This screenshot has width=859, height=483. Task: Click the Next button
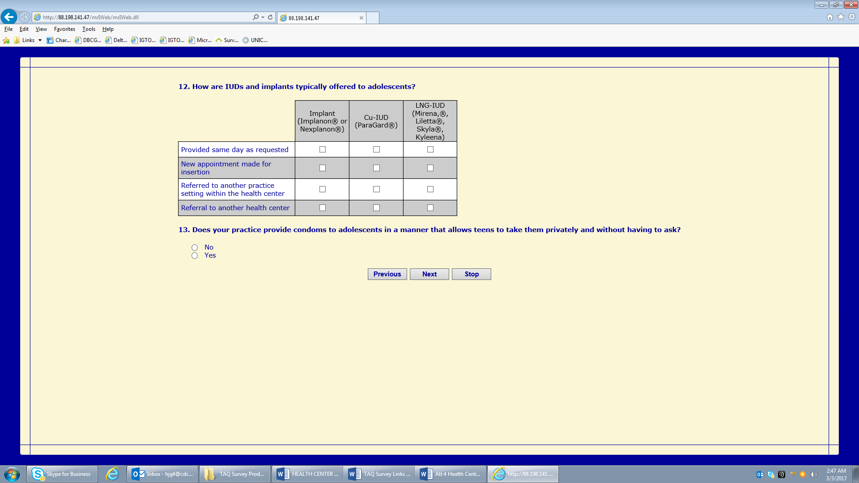pos(429,274)
